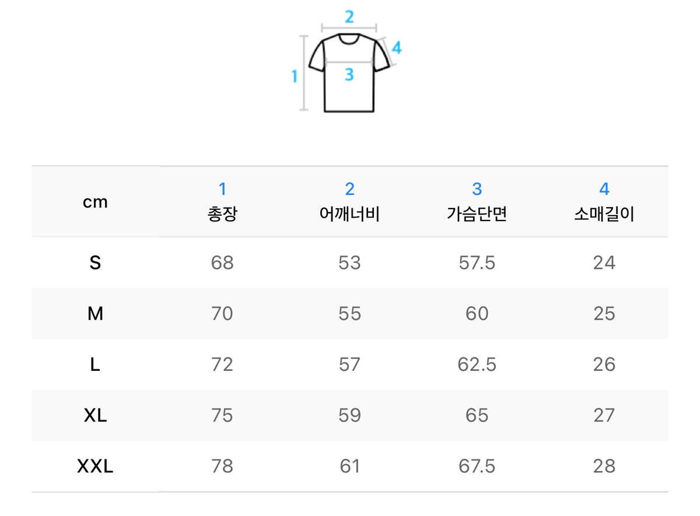700x516 pixels.
Task: Click label 2 above the t-shirt diagram
Action: click(x=349, y=17)
